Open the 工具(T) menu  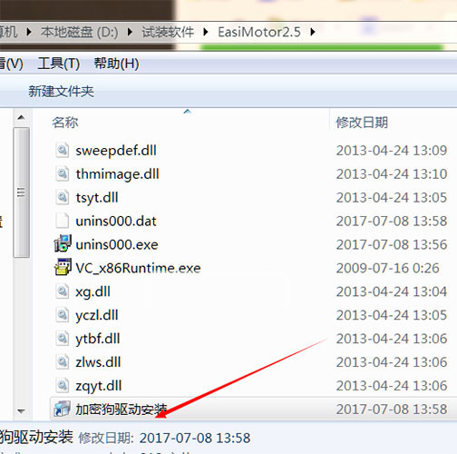point(59,64)
